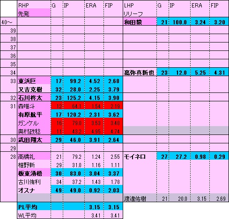229x219 pixels.
Task: Select the PL平均 label cell
Action: coord(34,206)
